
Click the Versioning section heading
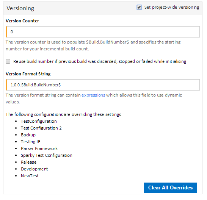[x=20, y=8]
